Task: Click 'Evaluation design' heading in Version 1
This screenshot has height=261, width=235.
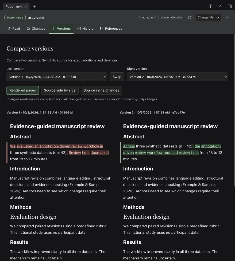Action: 33,217
